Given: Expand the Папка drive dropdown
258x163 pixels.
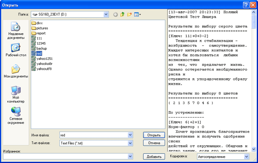Looking at the screenshot, I should click(x=106, y=15).
